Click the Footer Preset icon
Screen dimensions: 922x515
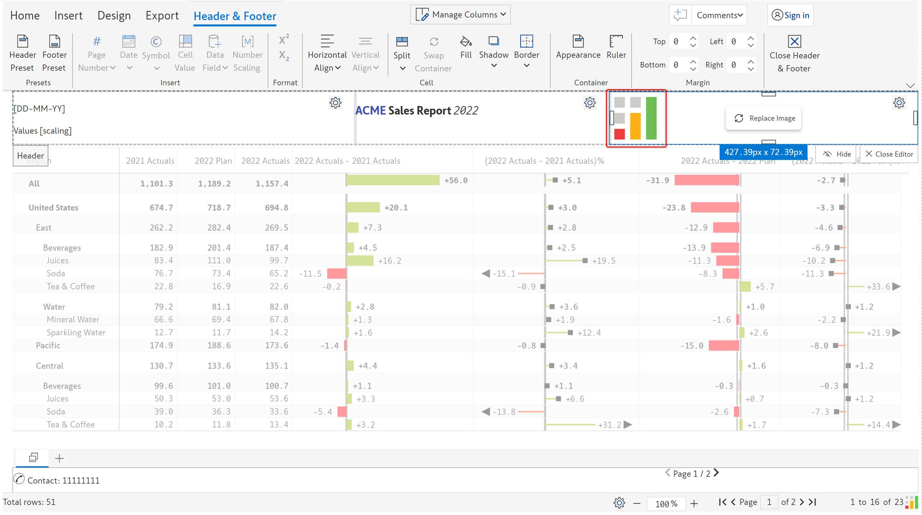pos(54,42)
